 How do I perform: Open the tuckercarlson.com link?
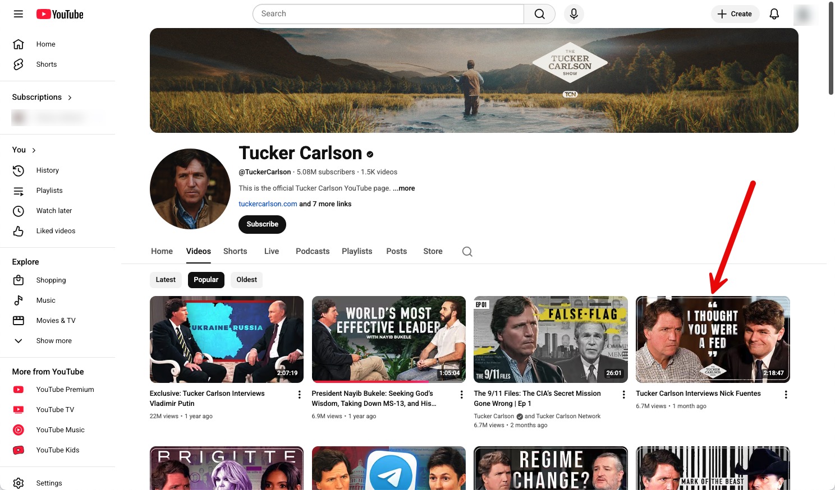268,204
